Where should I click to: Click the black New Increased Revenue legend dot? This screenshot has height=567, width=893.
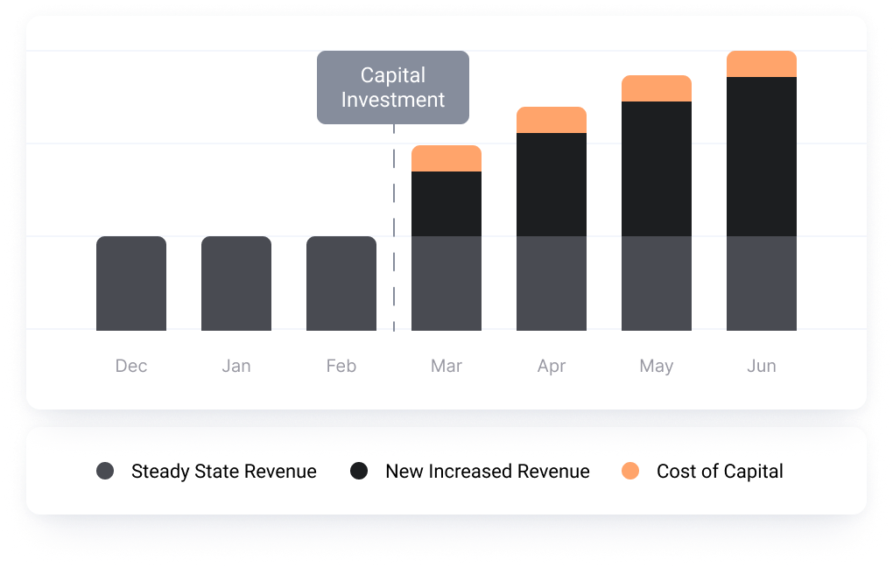359,472
